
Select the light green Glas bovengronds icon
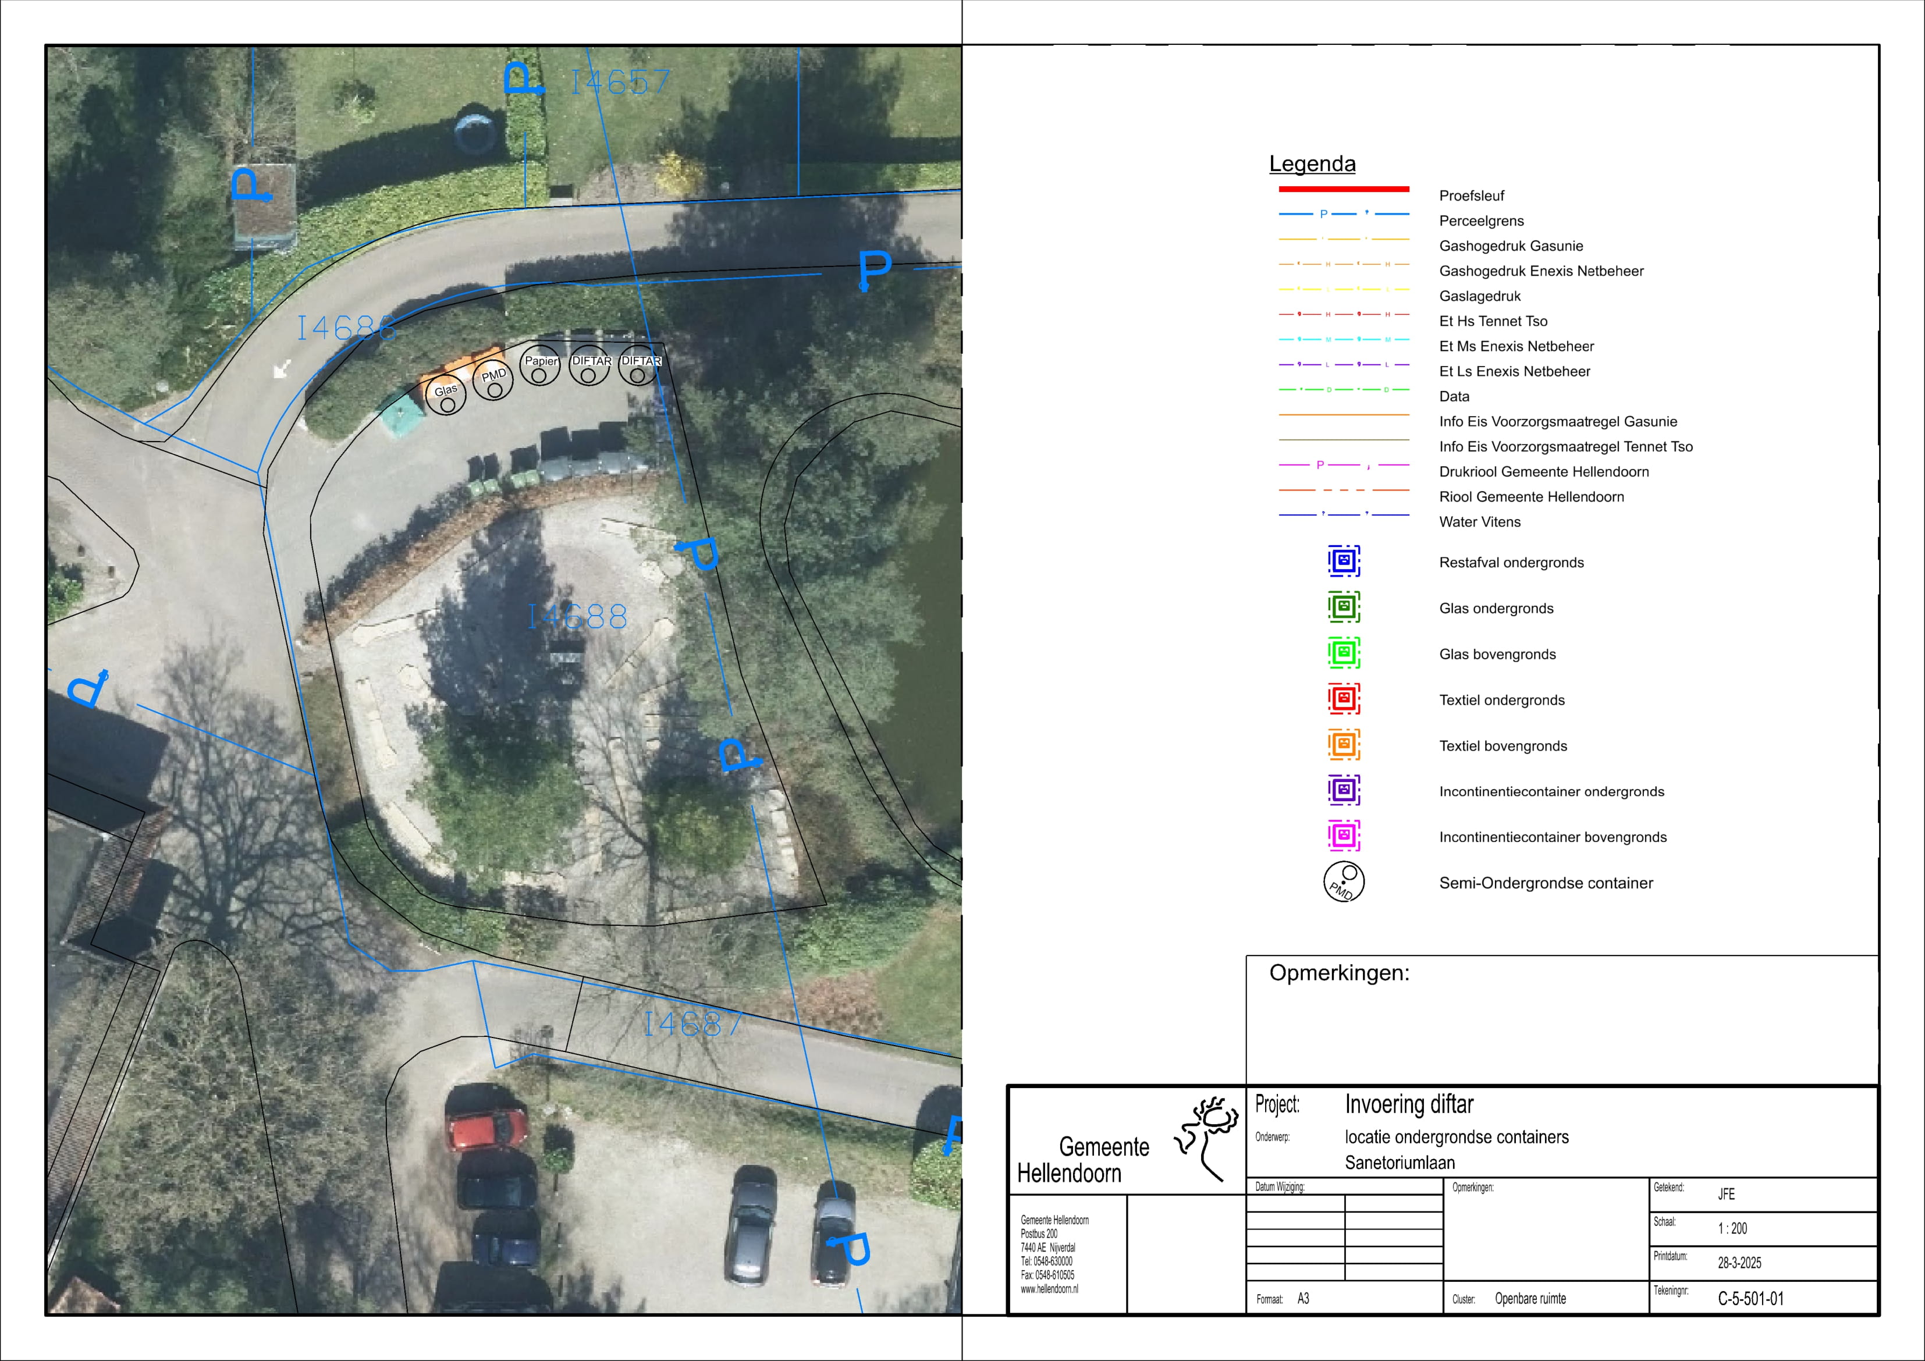point(1343,652)
